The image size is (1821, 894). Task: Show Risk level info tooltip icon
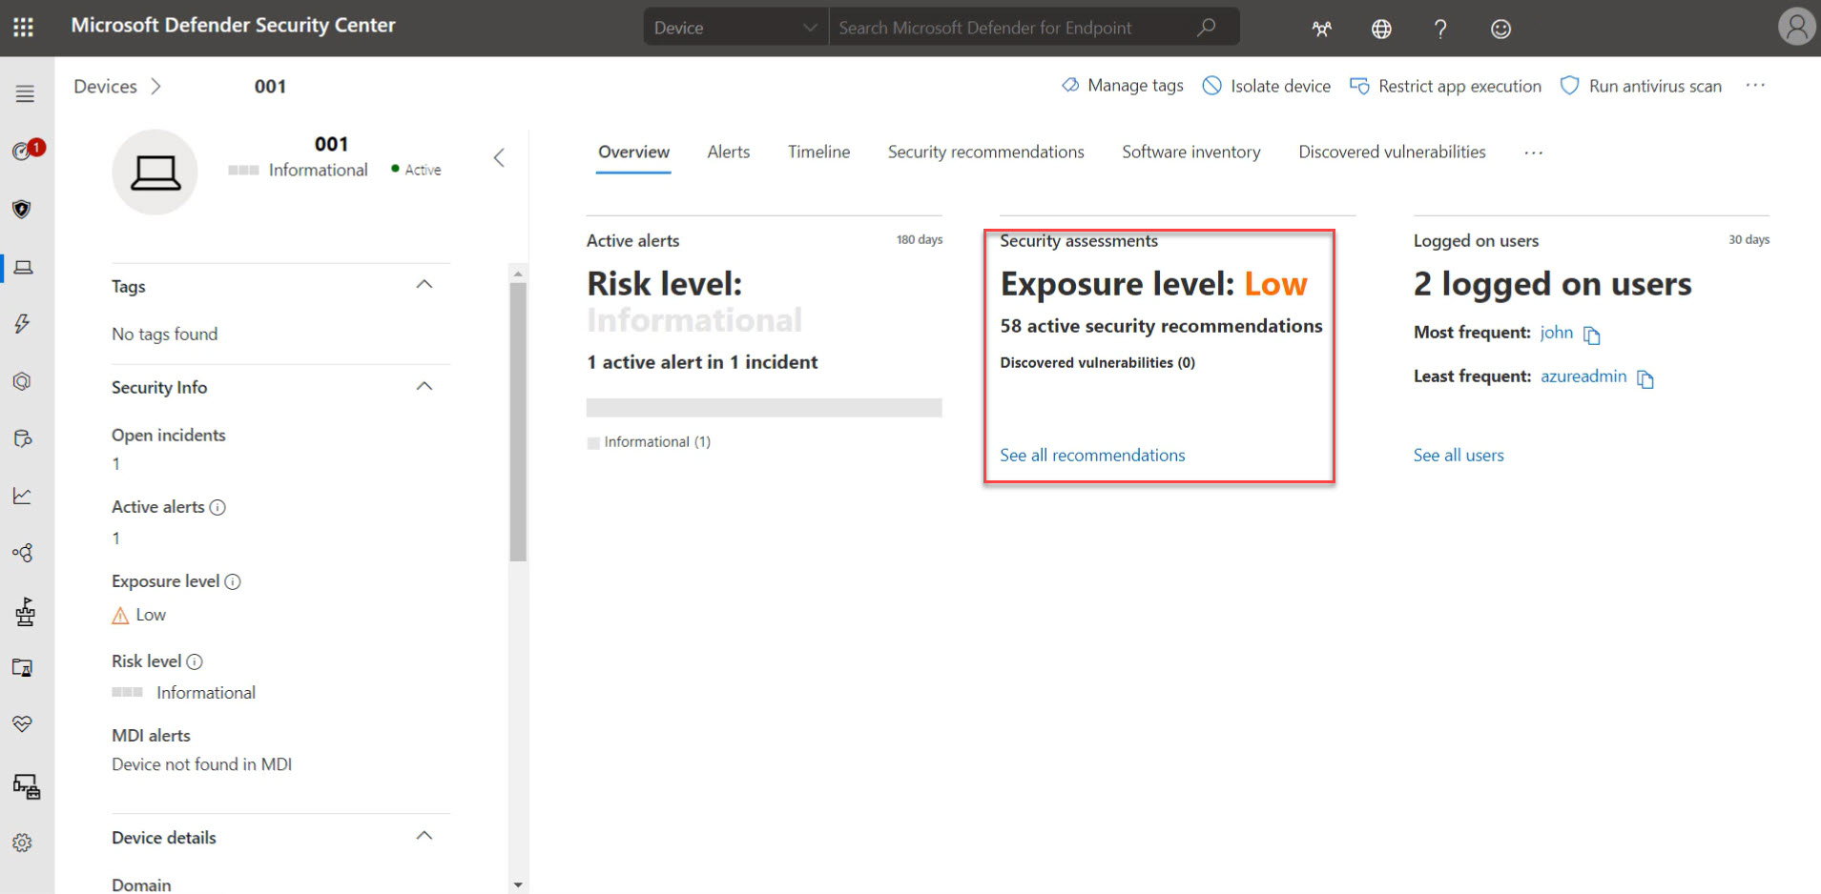[195, 661]
